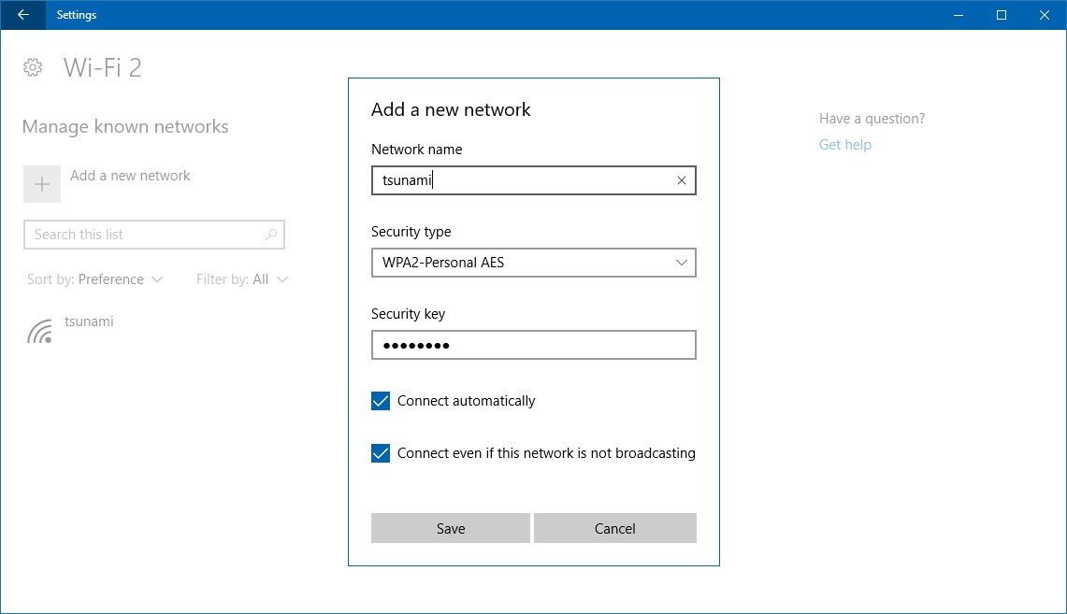Select the Settings tab in the title bar
Image resolution: width=1067 pixels, height=614 pixels.
[x=77, y=15]
